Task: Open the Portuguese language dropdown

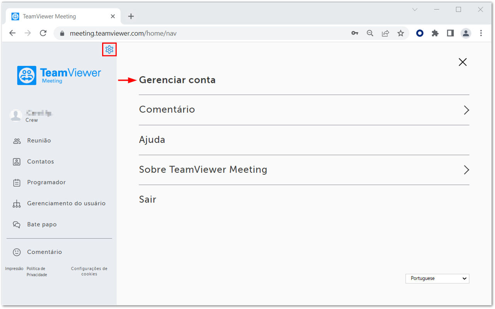Action: tap(437, 278)
